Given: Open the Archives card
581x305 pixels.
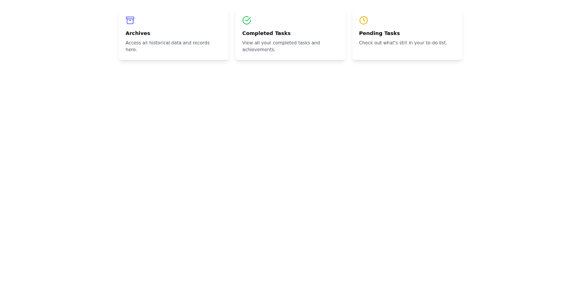Looking at the screenshot, I should [x=173, y=34].
